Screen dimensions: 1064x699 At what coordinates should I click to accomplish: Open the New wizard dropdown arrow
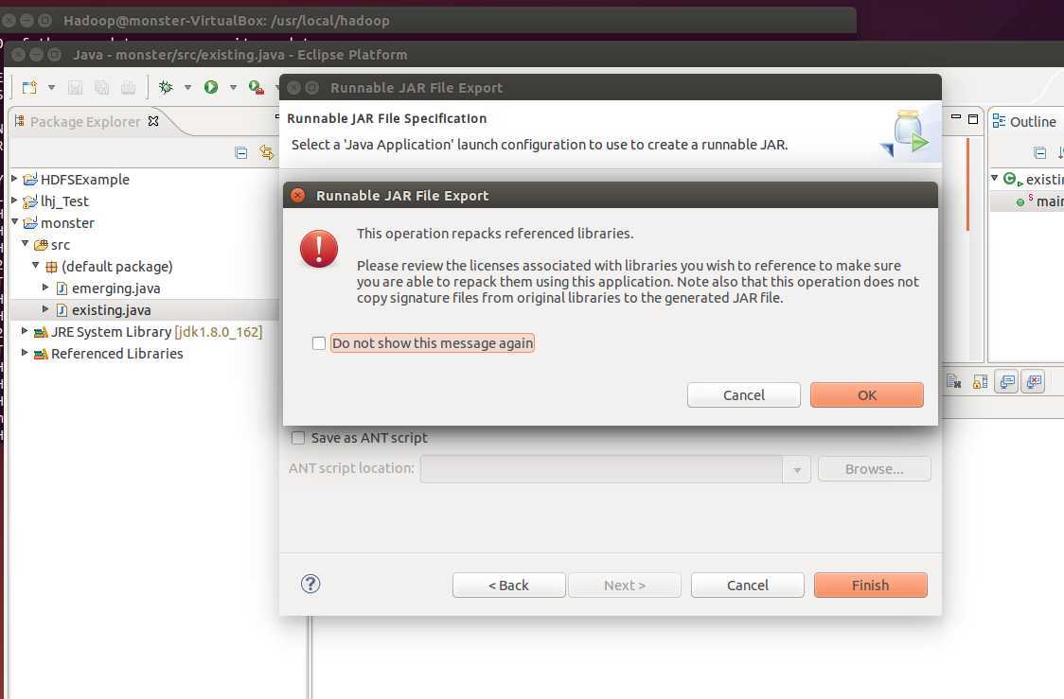[x=51, y=87]
